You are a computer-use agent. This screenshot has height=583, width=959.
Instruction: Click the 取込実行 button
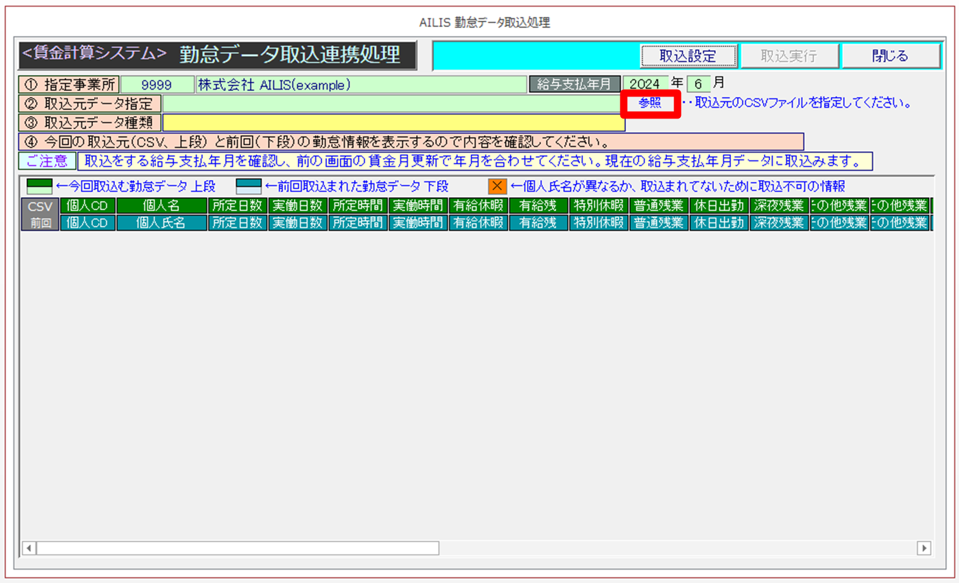(788, 56)
